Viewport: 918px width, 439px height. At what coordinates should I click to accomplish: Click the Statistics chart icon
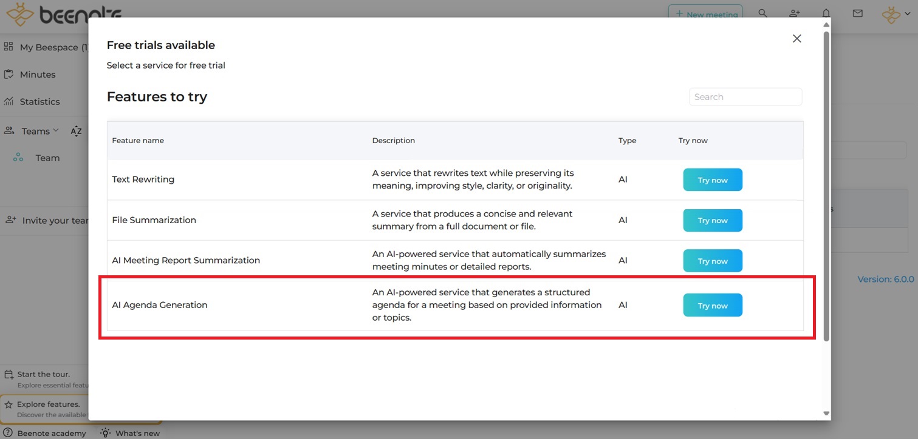coord(9,101)
